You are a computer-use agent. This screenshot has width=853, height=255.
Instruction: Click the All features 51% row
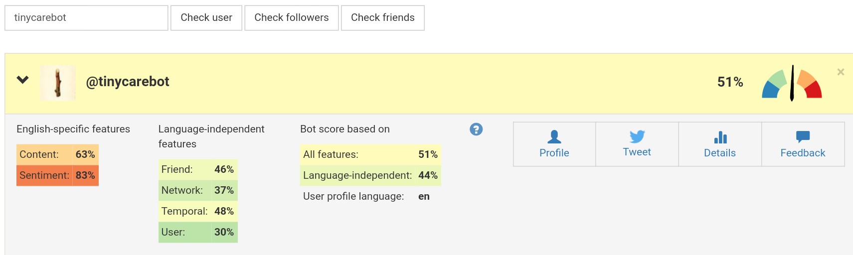point(370,154)
